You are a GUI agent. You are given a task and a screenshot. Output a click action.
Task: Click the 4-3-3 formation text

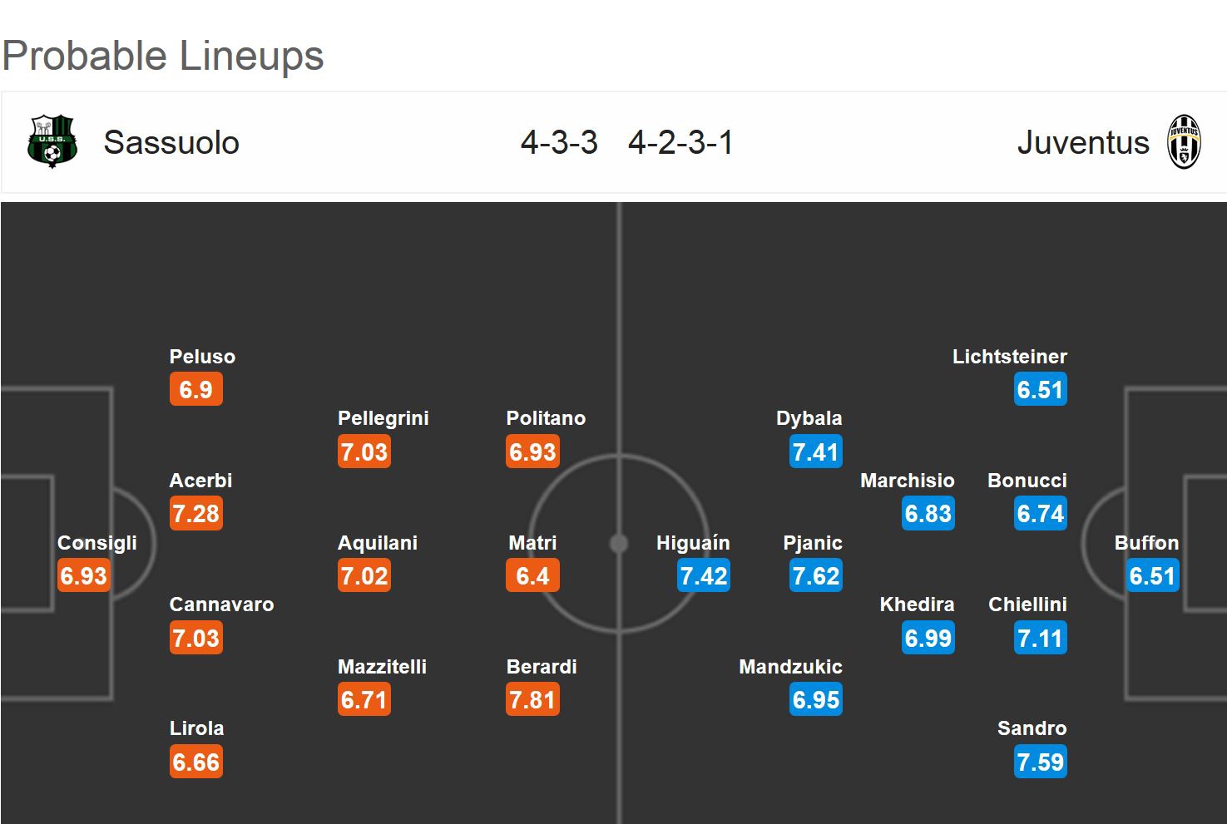click(559, 143)
